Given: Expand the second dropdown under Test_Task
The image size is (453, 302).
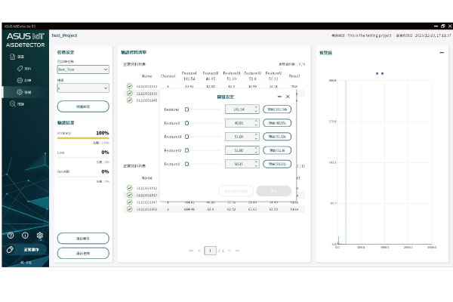Looking at the screenshot, I should (83, 88).
